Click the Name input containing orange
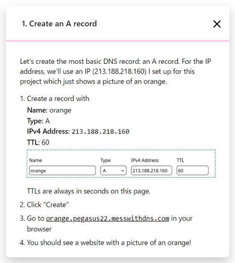The height and width of the screenshot is (263, 235). [63, 170]
